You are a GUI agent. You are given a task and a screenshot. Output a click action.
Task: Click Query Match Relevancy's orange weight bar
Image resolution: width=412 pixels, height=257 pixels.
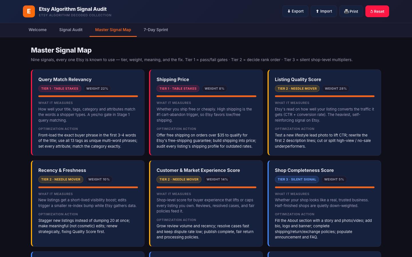(x=88, y=96)
